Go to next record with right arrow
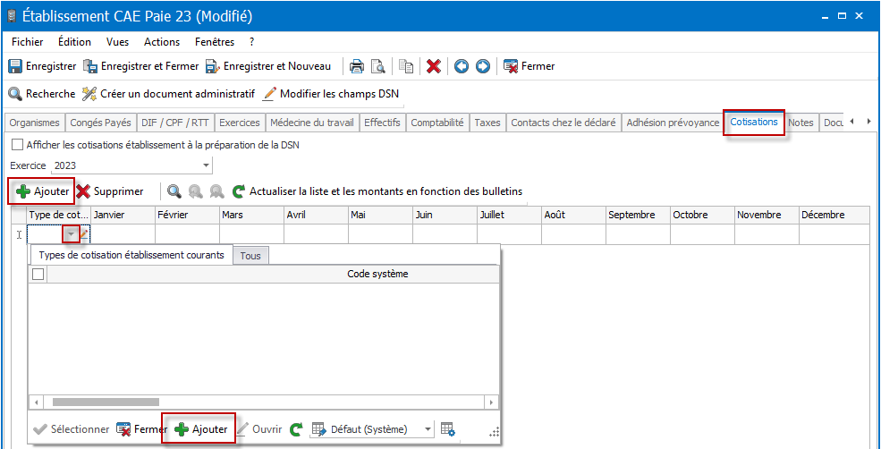Viewport: 881px width, 449px height. tap(483, 66)
